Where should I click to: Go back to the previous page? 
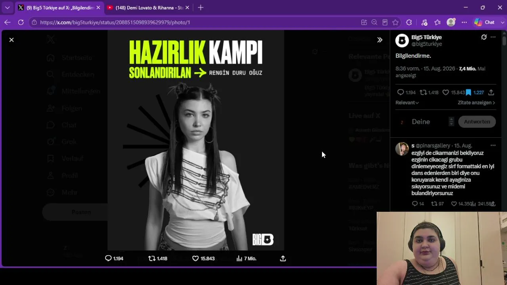point(7,22)
